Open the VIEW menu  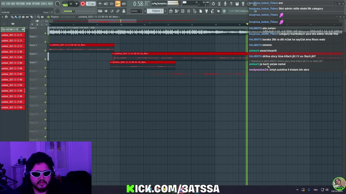28,4
